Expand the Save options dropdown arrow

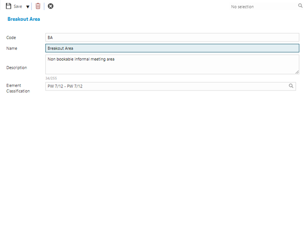tap(28, 7)
